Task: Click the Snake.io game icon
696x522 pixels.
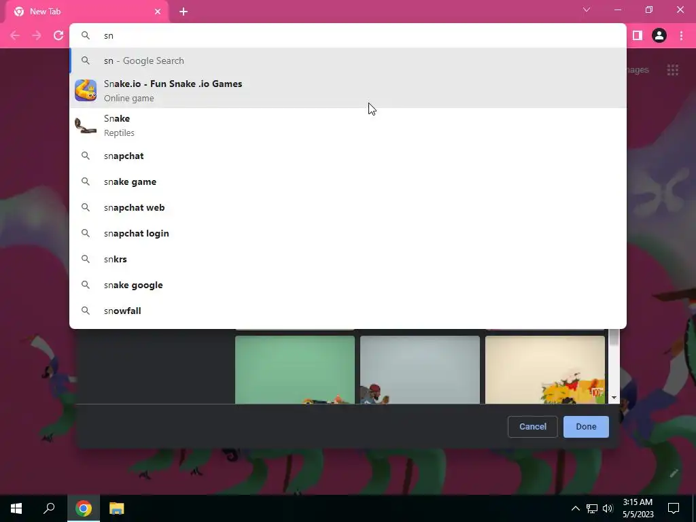Action: [x=86, y=90]
